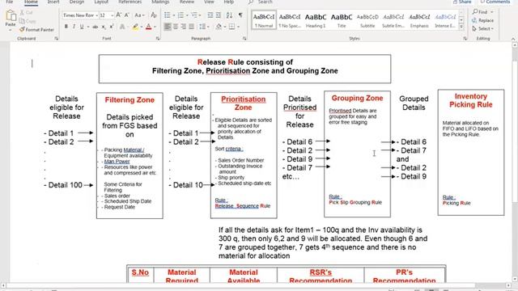Screen dimensions: 518x291
Task: Toggle bold formatting
Action: (x=66, y=27)
